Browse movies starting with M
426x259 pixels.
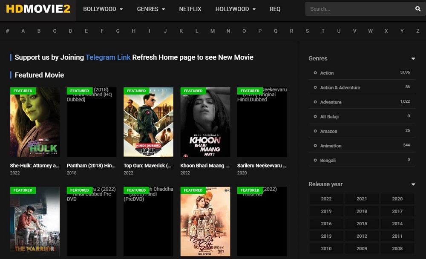click(213, 31)
